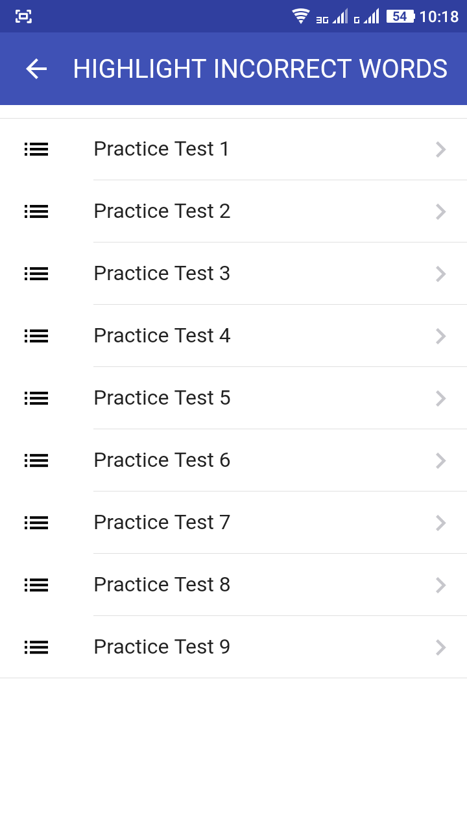The image size is (467, 830).
Task: Expand Practice Test 6 using its chevron
Action: pyautogui.click(x=441, y=460)
